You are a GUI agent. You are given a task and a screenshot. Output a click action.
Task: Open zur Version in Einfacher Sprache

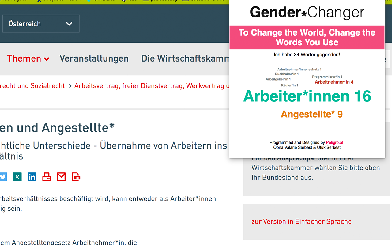pyautogui.click(x=301, y=221)
